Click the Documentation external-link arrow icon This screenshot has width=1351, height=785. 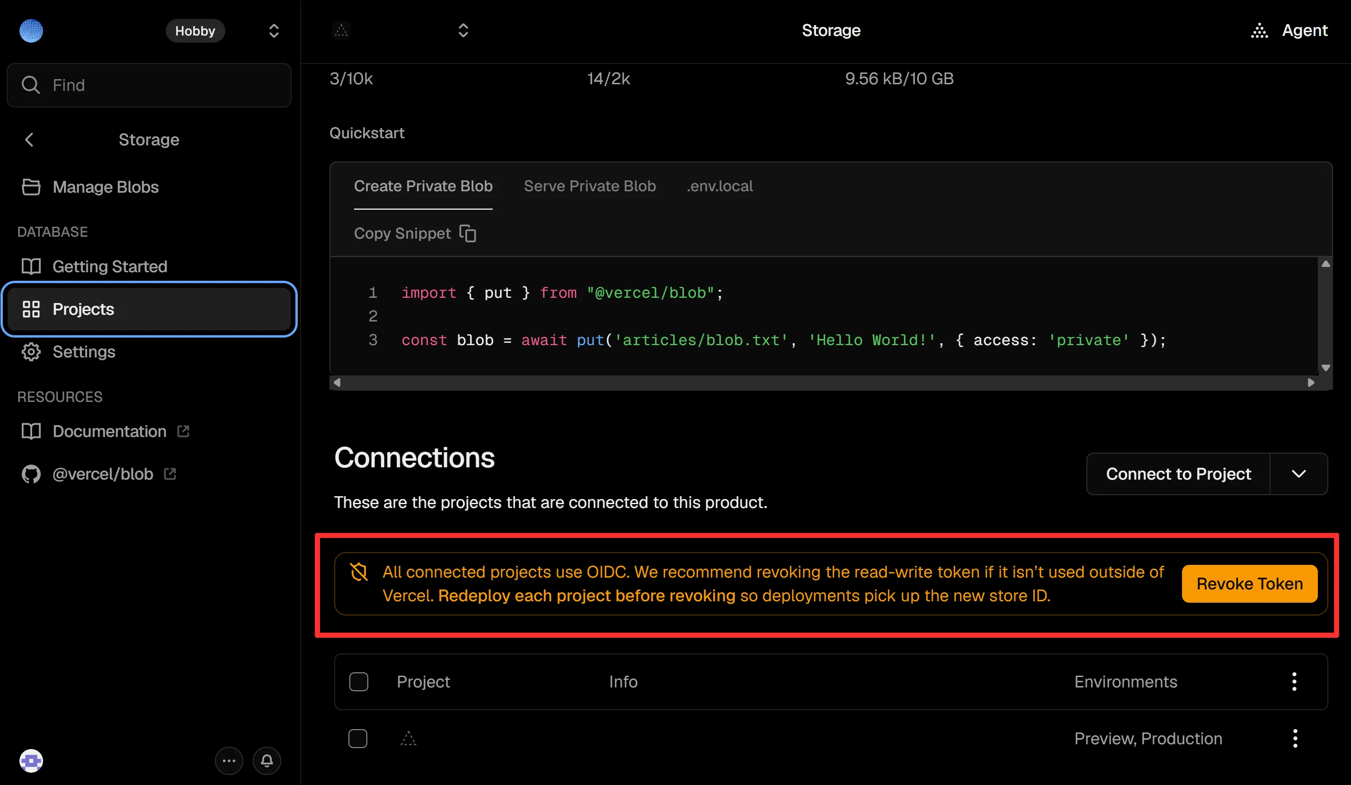pos(183,432)
